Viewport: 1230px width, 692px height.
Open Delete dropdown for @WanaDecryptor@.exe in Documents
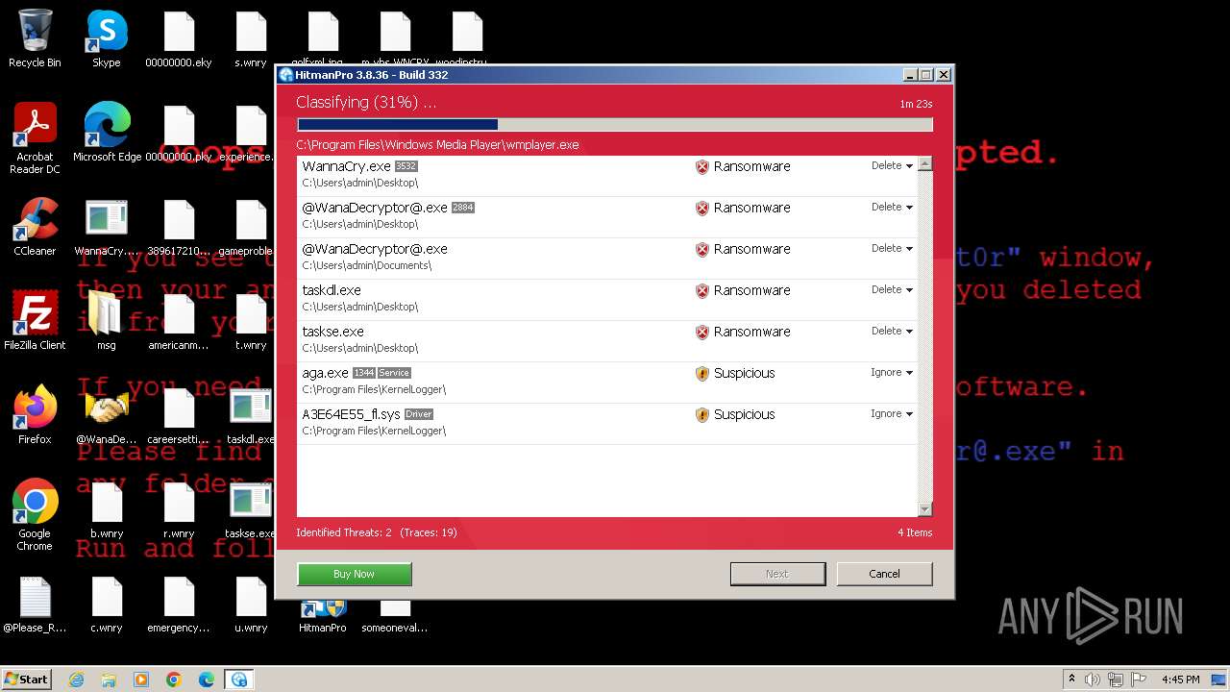(892, 248)
